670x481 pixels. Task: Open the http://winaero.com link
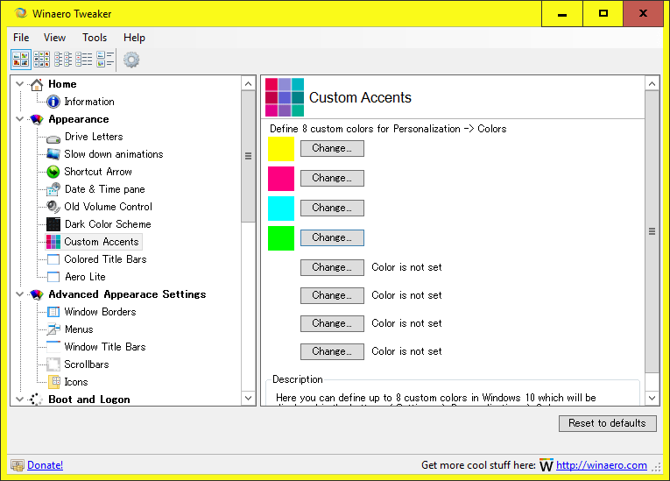pyautogui.click(x=601, y=465)
